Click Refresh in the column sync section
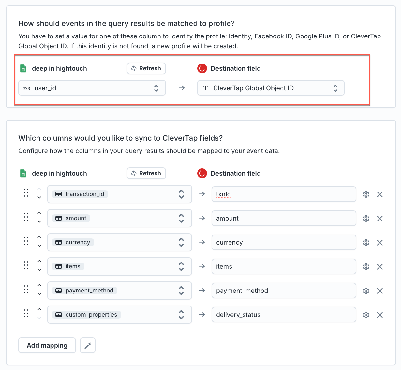The height and width of the screenshot is (370, 401). tap(146, 173)
